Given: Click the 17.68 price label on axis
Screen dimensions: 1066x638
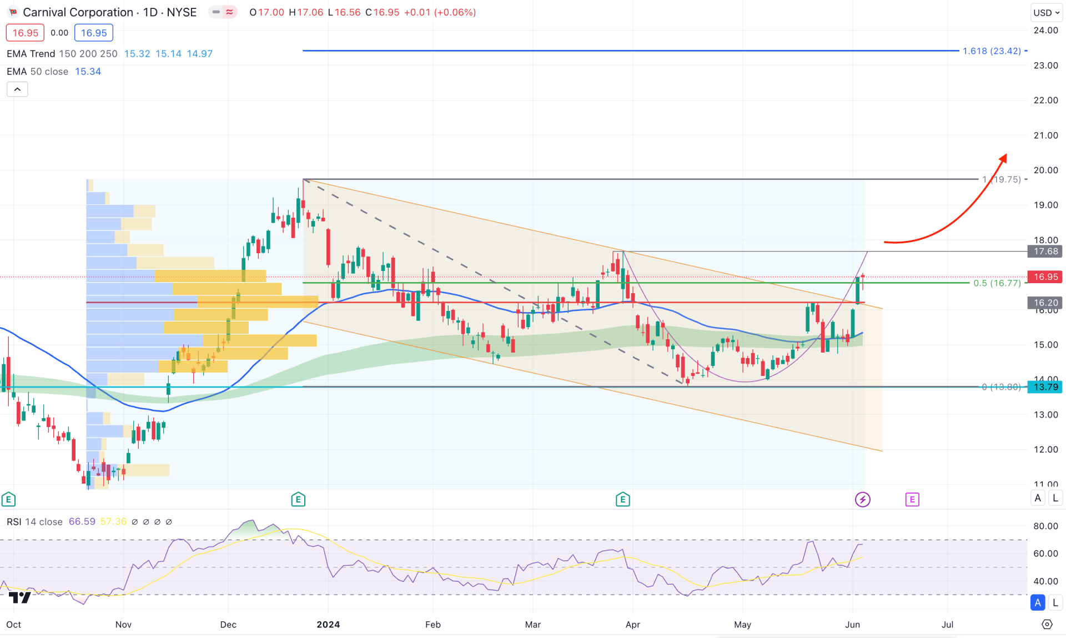Looking at the screenshot, I should click(1046, 252).
